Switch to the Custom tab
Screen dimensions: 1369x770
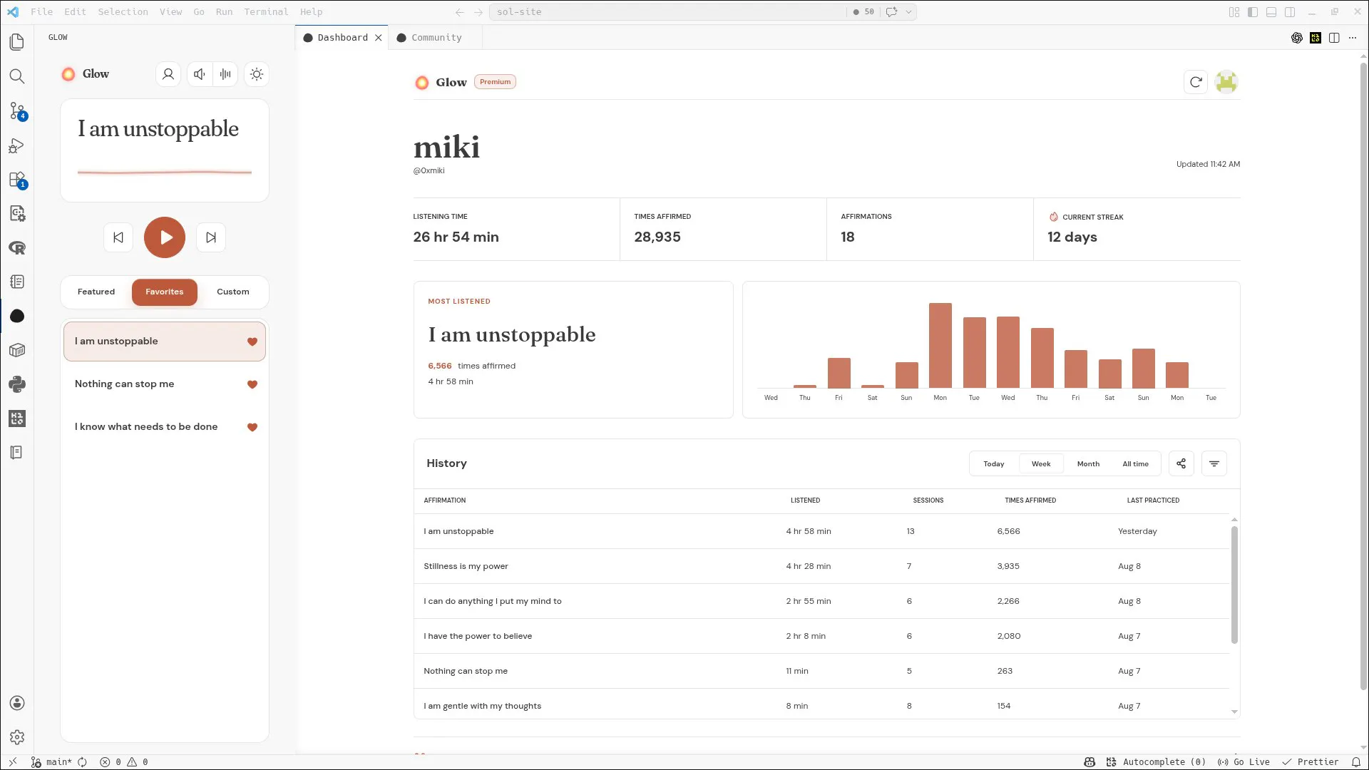coord(233,292)
